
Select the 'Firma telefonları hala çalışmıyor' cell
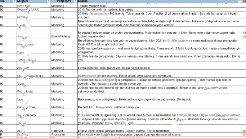160,66
